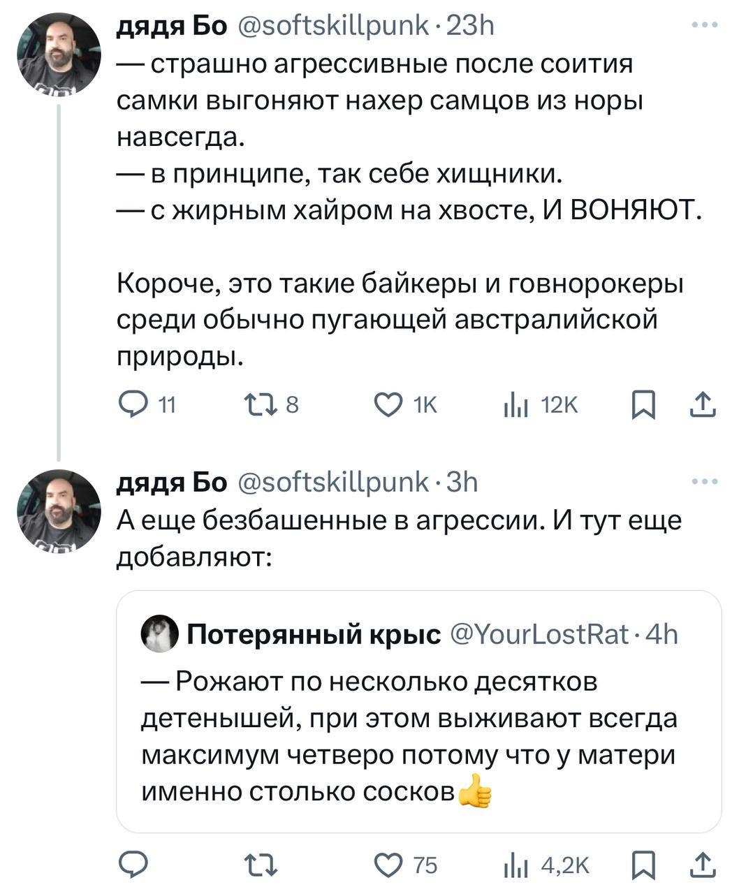
Task: Reply to the first tweet with 11 comments
Action: point(133,405)
